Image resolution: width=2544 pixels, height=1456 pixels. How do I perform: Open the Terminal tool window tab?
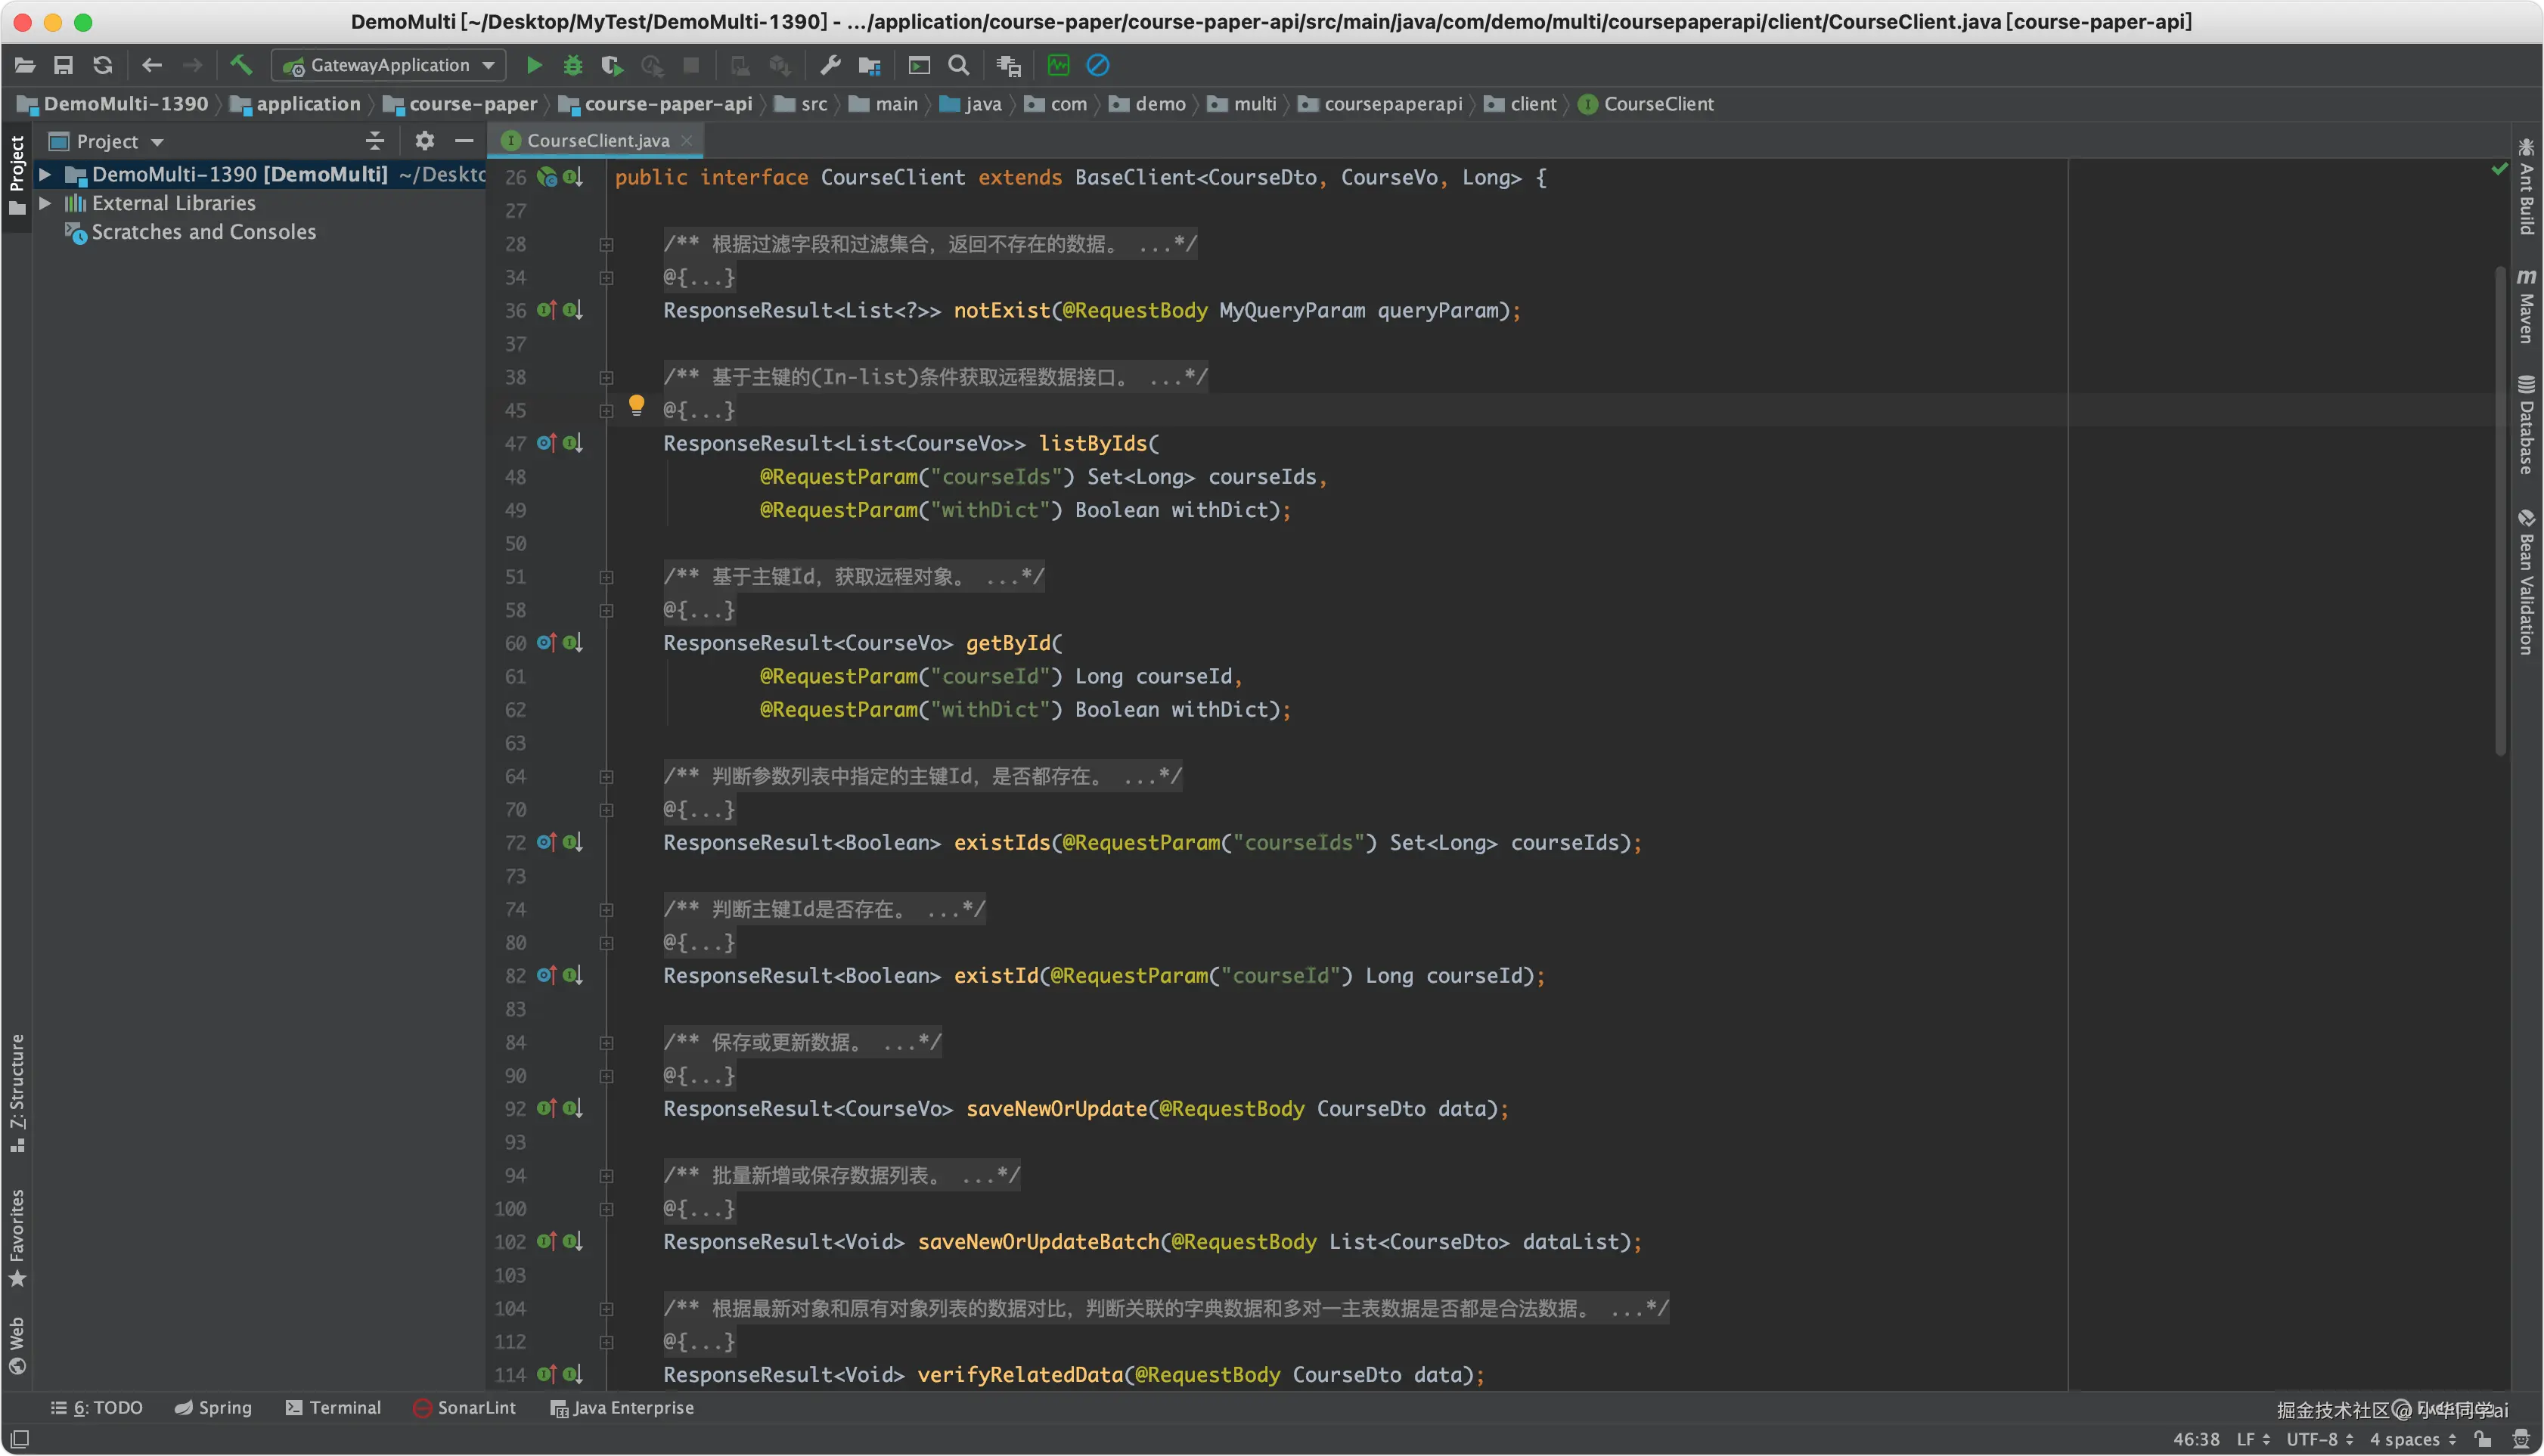click(334, 1408)
